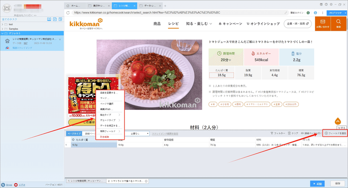This screenshot has width=348, height=188.
Task: Close the second task tab at bottom
Action: pyautogui.click(x=146, y=181)
